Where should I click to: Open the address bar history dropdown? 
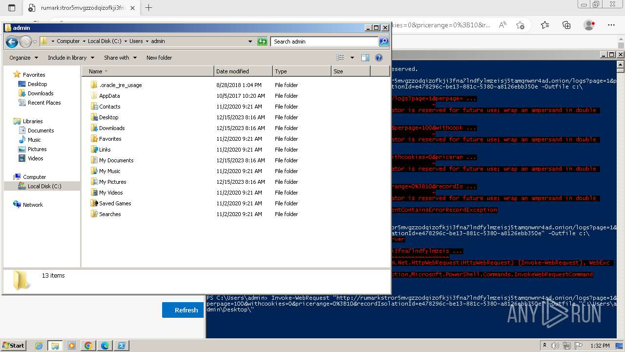click(x=250, y=42)
